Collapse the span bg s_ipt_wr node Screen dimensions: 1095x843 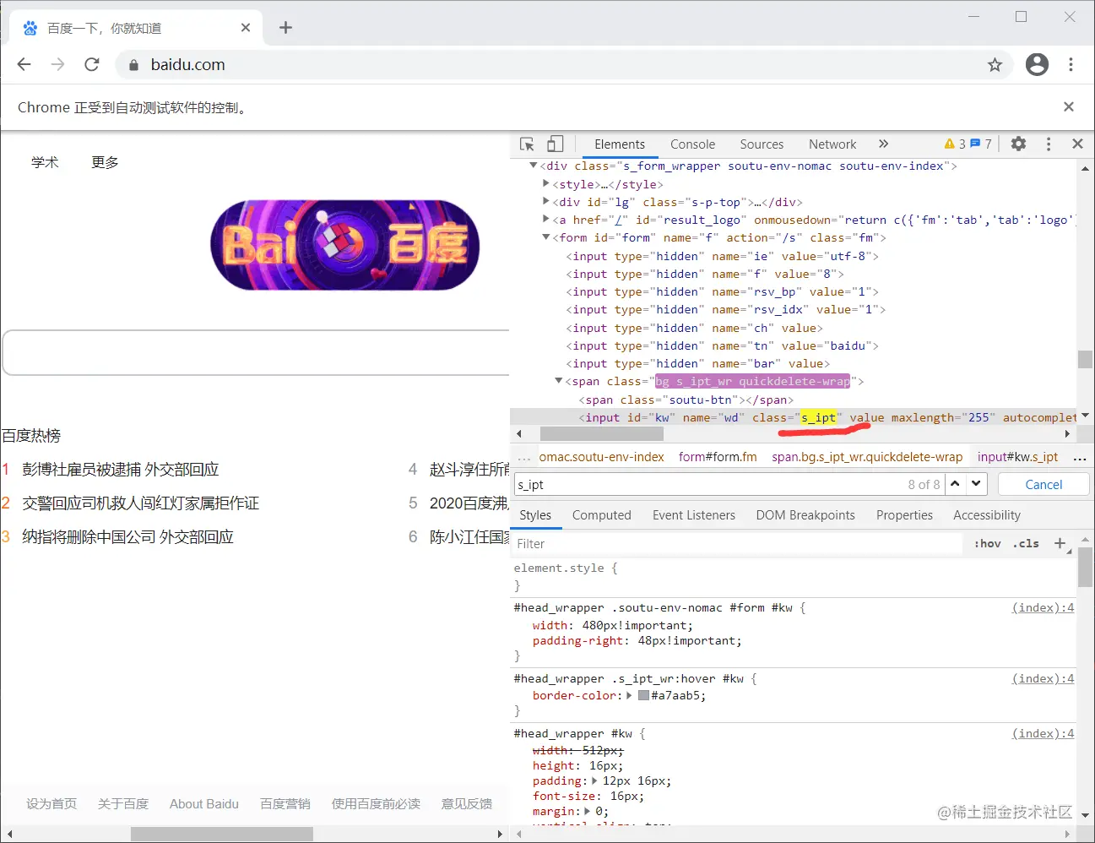(558, 381)
